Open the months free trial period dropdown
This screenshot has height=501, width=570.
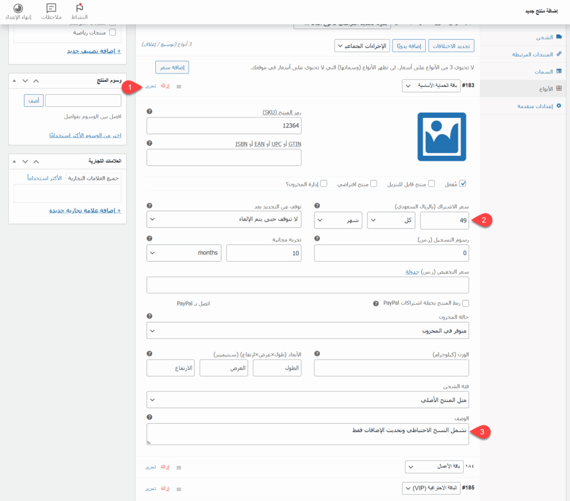coord(184,253)
